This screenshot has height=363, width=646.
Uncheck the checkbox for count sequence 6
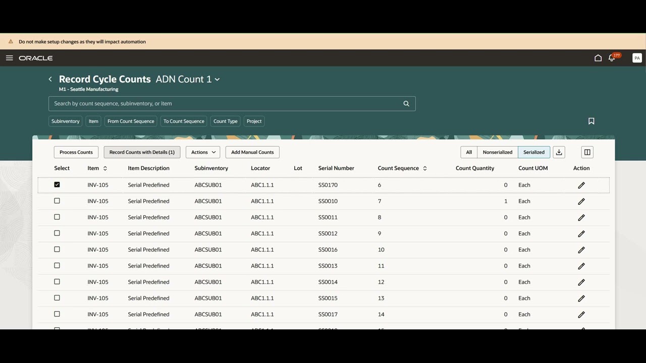[x=57, y=185]
